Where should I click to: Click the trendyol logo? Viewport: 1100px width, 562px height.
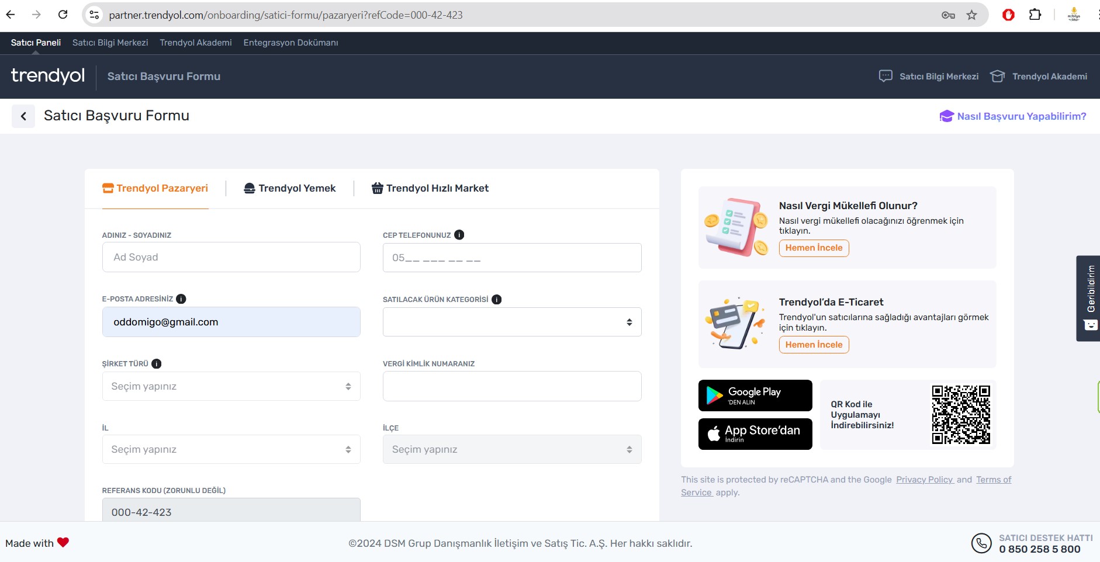pos(48,76)
